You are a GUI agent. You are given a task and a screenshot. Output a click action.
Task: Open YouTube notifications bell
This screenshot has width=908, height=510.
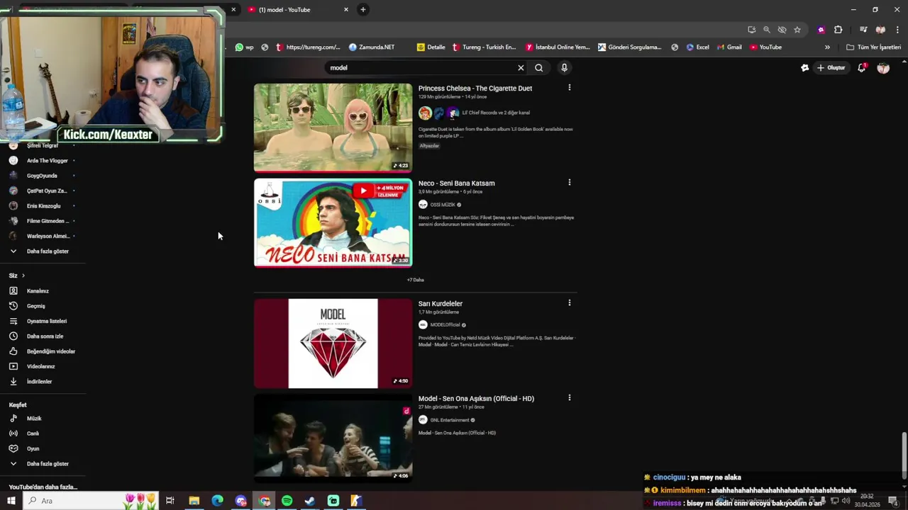tap(861, 68)
